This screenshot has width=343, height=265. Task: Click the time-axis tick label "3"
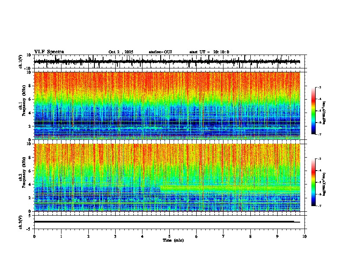click(x=115, y=236)
